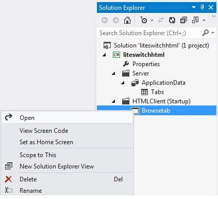Toggle the auto-hide pin icon

202,7
